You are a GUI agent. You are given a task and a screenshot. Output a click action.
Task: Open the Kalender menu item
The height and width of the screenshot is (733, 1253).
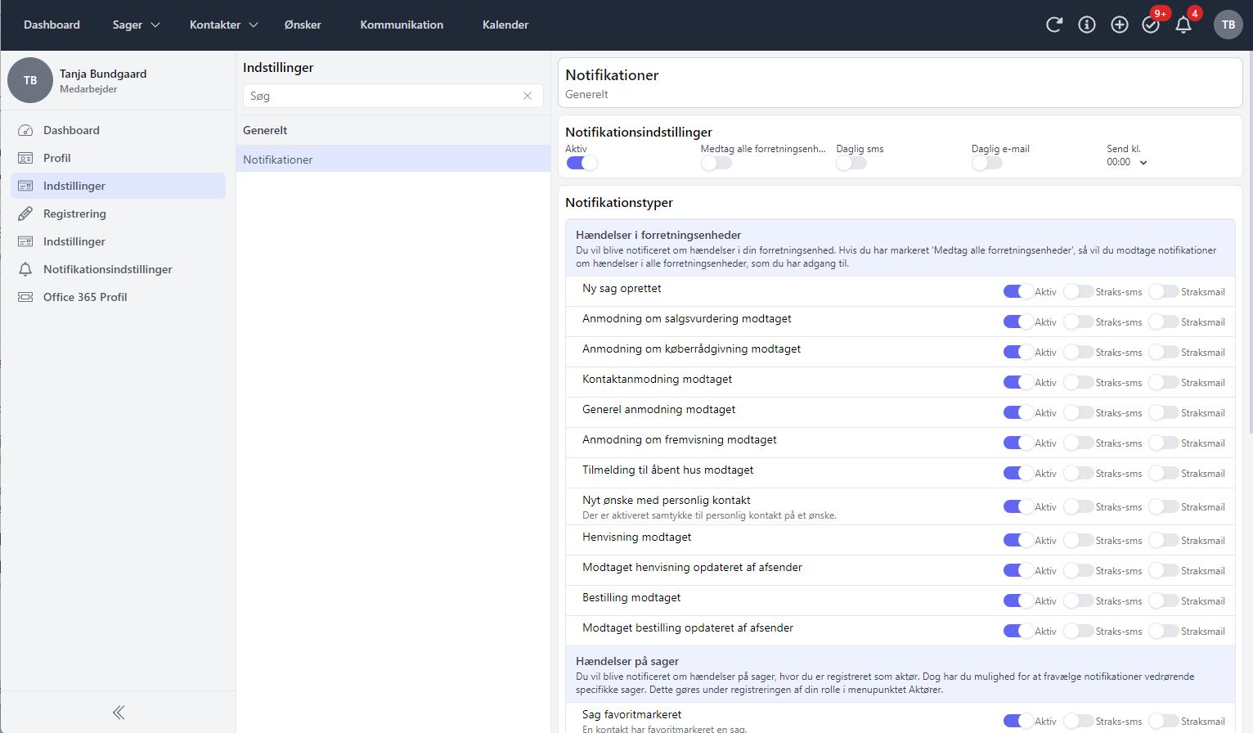point(505,25)
